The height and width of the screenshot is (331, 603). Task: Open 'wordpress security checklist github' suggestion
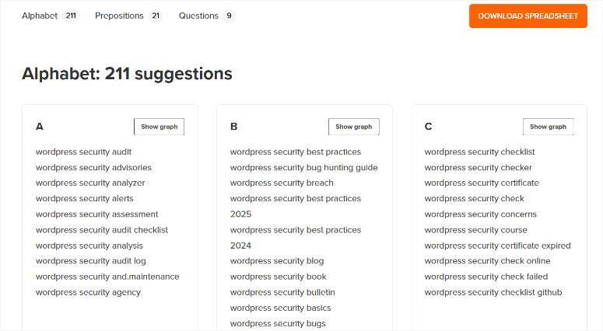tap(493, 292)
